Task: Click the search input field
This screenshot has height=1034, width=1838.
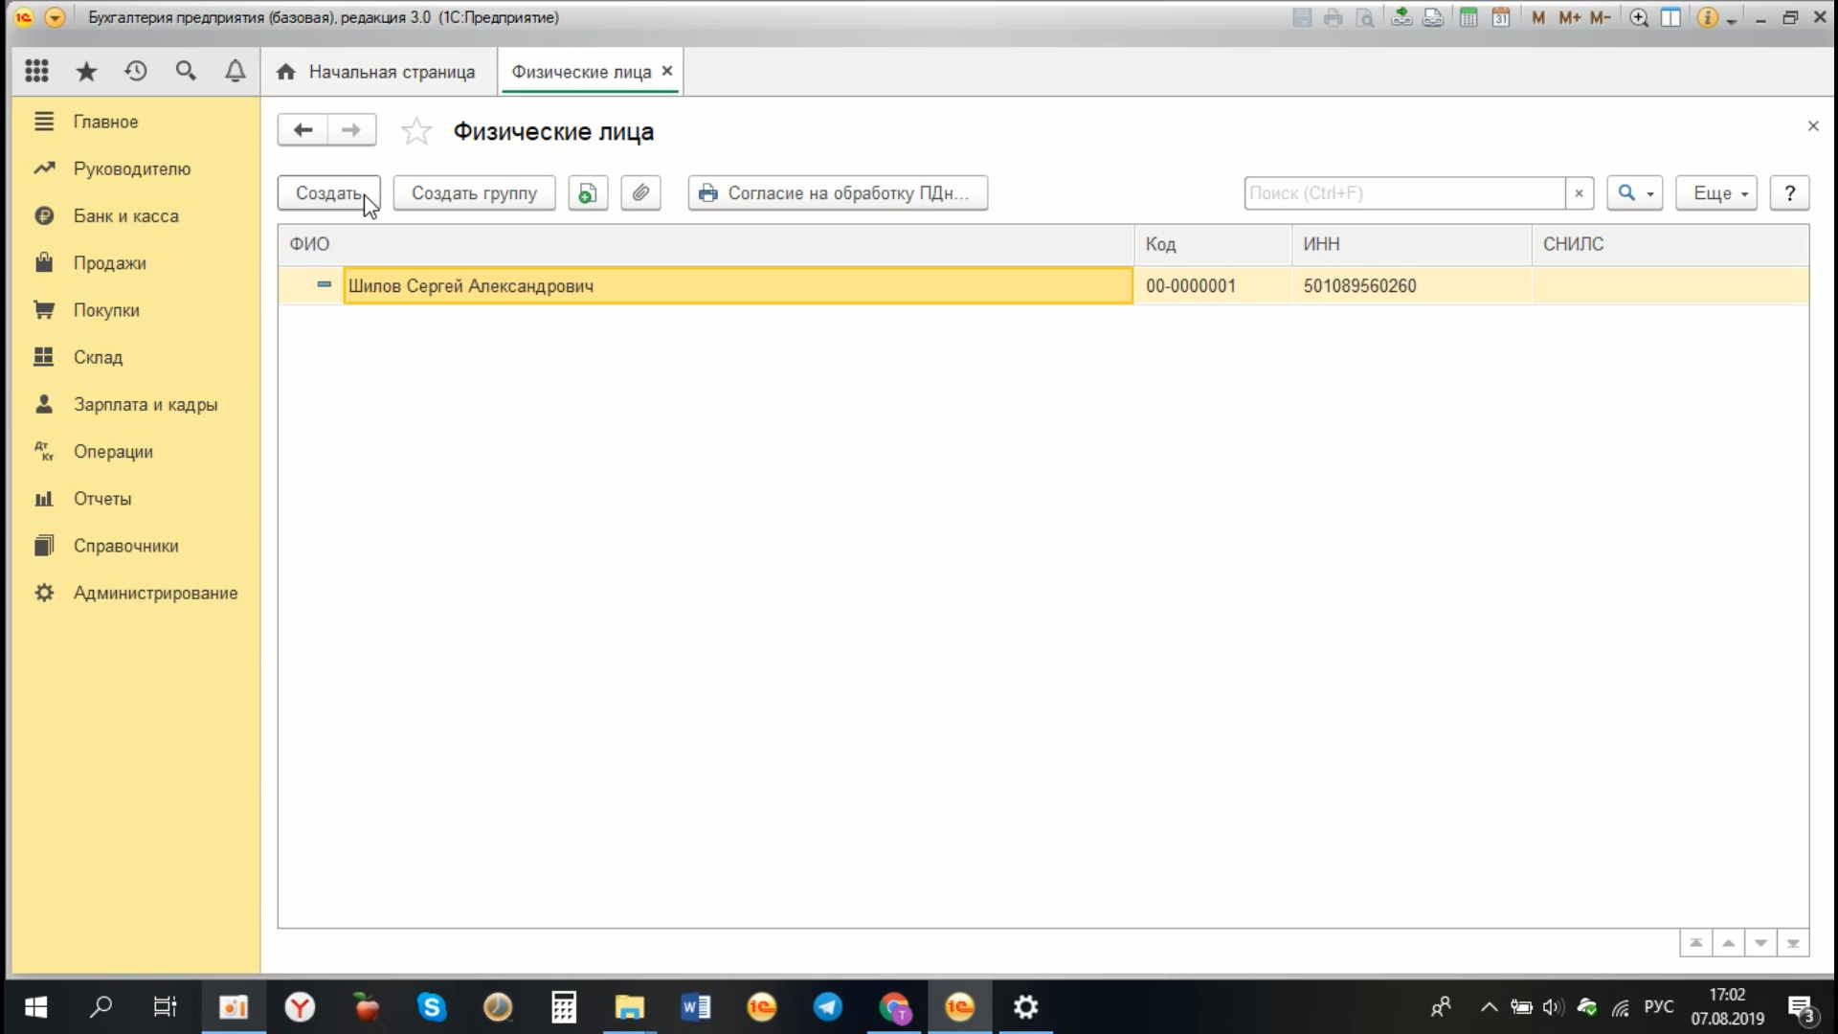Action: pos(1405,191)
